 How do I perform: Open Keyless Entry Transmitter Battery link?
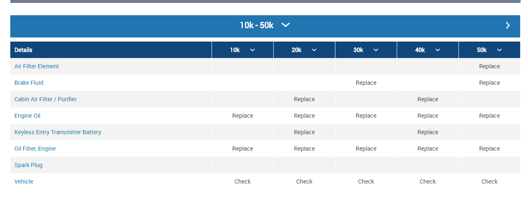pyautogui.click(x=58, y=132)
